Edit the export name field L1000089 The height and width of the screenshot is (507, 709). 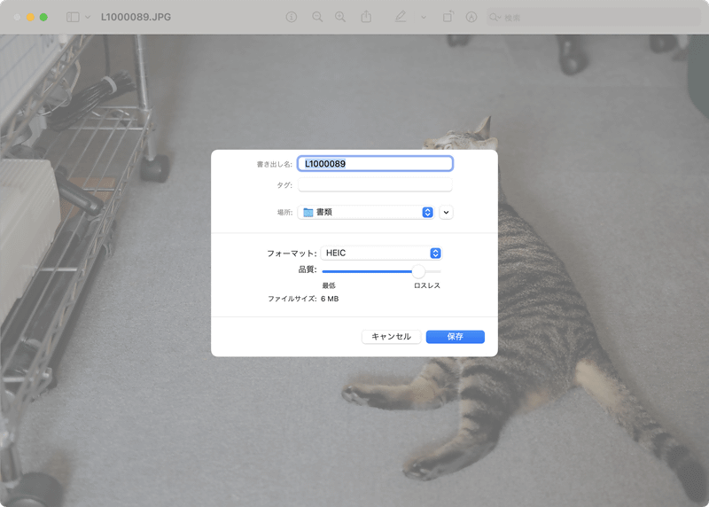[375, 164]
